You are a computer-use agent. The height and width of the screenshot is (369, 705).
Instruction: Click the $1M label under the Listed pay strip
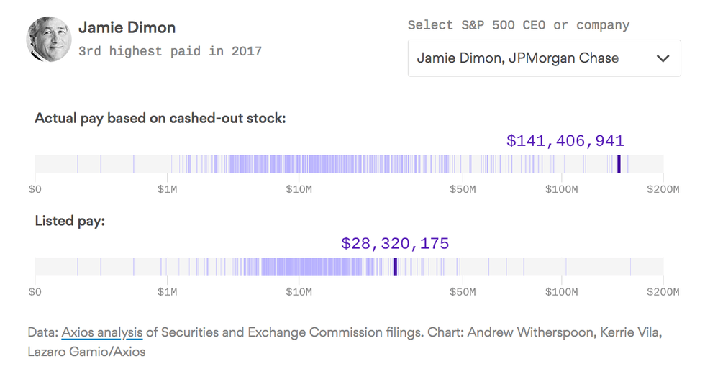[168, 292]
